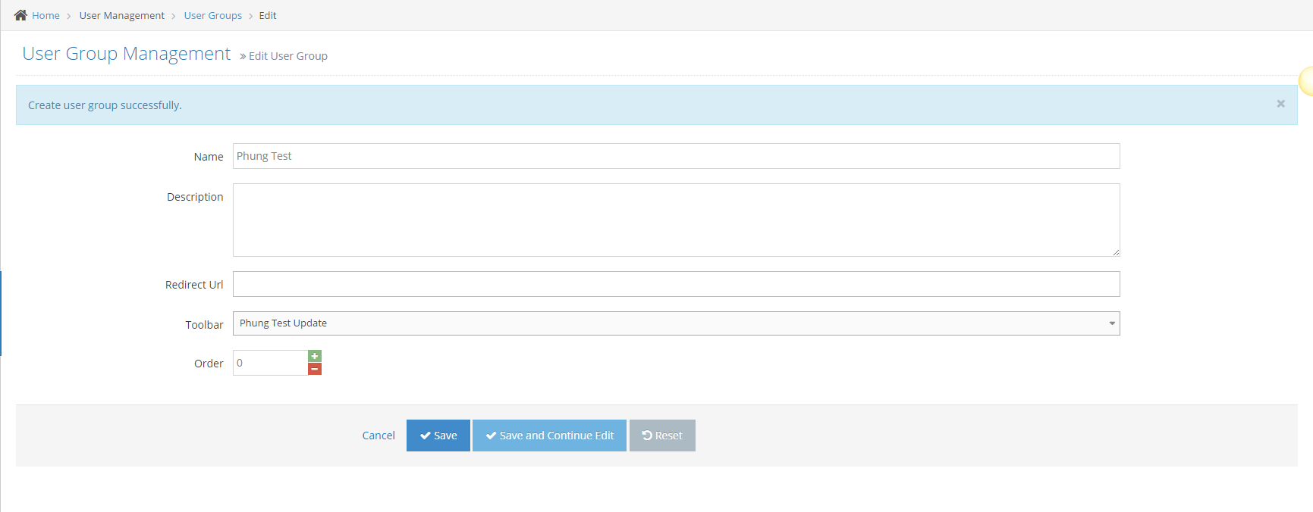This screenshot has width=1313, height=512.
Task: Click the Order number field
Action: pyautogui.click(x=270, y=363)
